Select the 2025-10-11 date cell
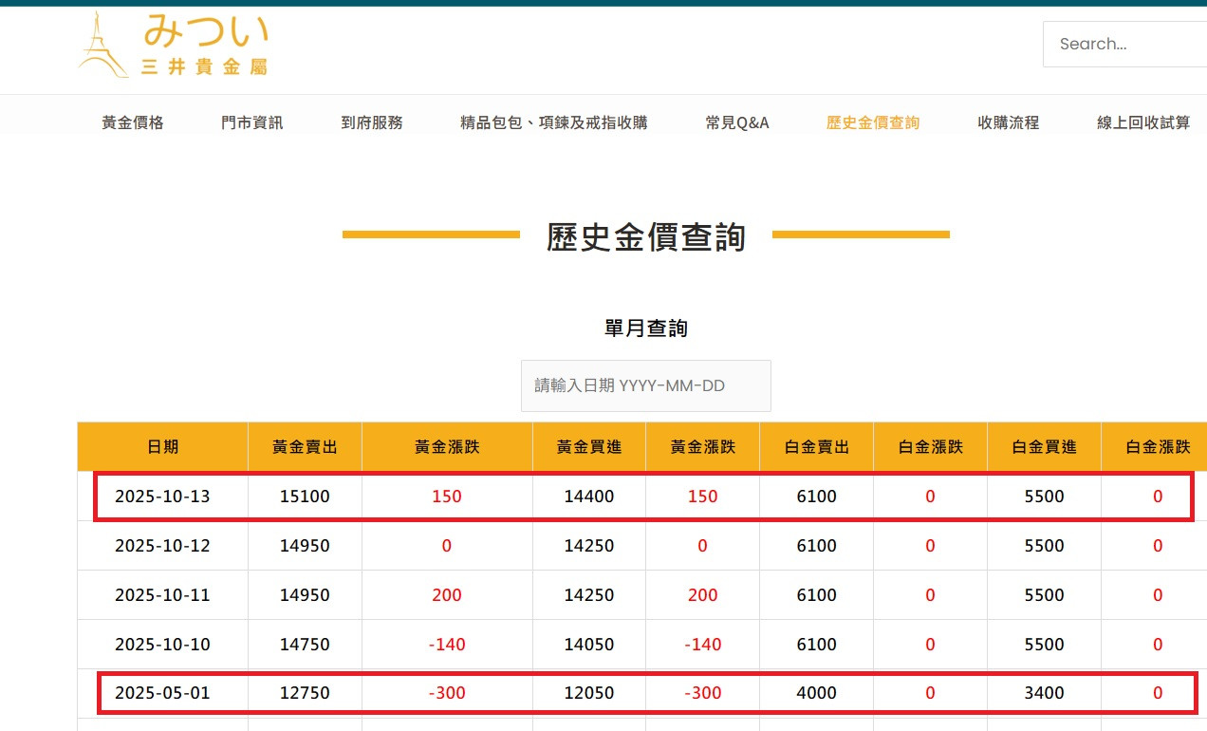The width and height of the screenshot is (1207, 731). 162,595
